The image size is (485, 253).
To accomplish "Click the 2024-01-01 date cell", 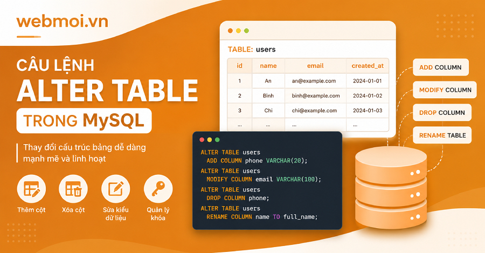I will pyautogui.click(x=368, y=81).
